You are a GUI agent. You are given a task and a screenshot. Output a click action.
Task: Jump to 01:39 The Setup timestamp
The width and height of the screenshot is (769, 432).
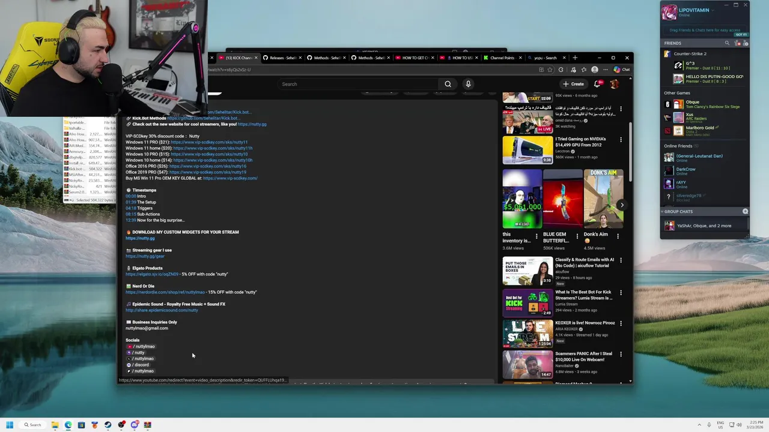pos(130,202)
